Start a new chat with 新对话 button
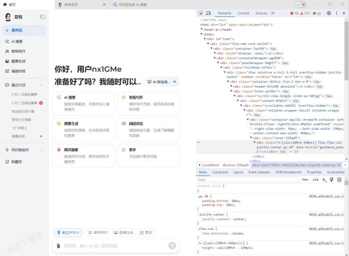The height and width of the screenshot is (256, 349). click(x=24, y=30)
